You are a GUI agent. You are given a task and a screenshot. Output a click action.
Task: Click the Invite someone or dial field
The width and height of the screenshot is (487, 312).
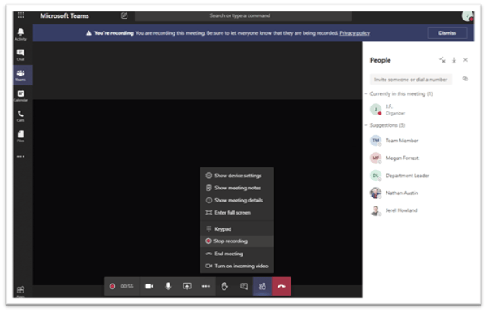(x=411, y=80)
